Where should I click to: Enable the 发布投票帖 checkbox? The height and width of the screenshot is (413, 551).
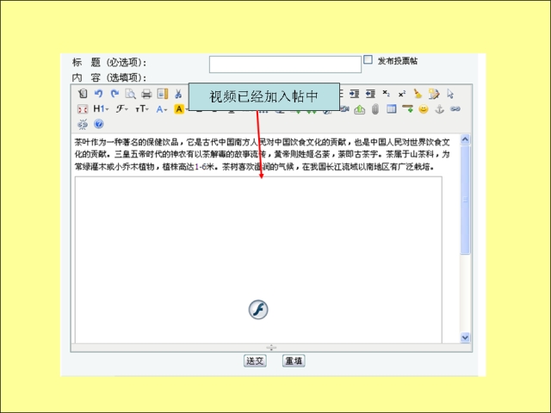[x=368, y=60]
